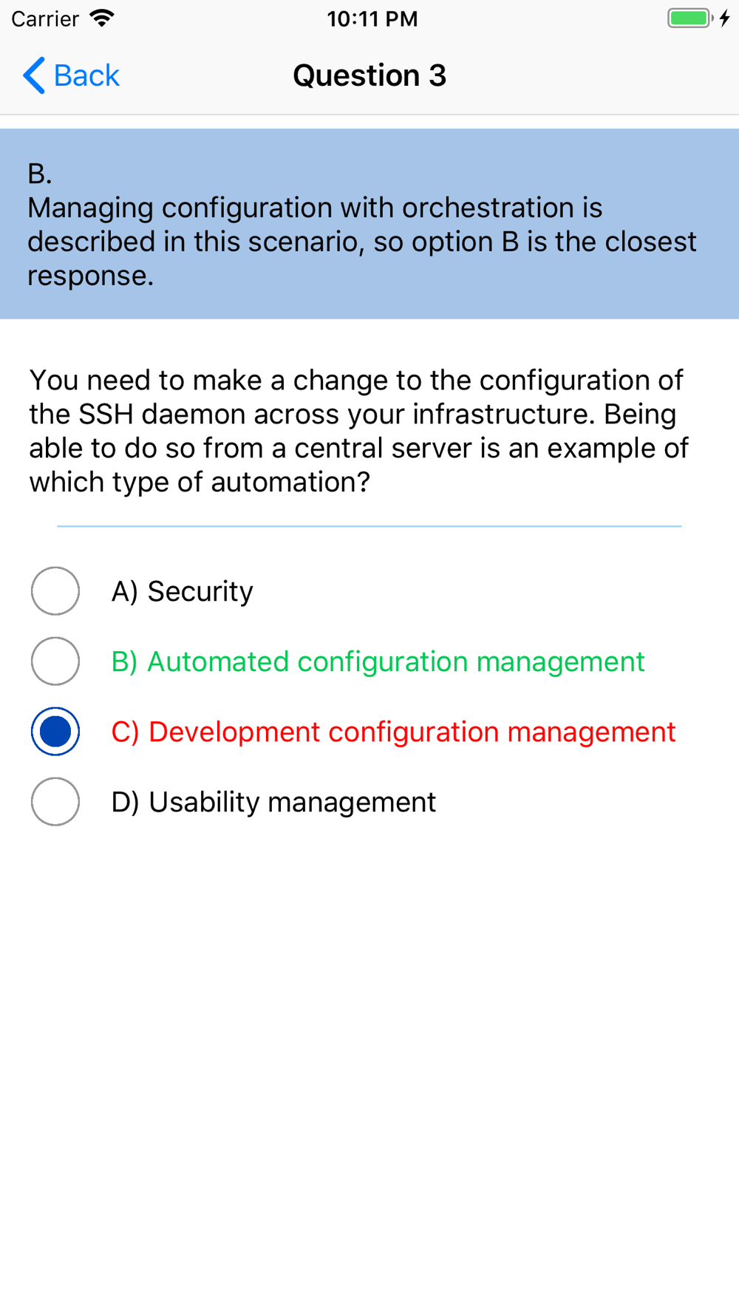Tap the SSH daemon question text
The width and height of the screenshot is (739, 1314).
(x=358, y=431)
